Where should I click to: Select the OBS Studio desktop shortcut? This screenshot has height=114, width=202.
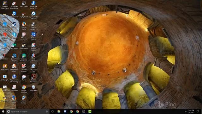point(24,4)
